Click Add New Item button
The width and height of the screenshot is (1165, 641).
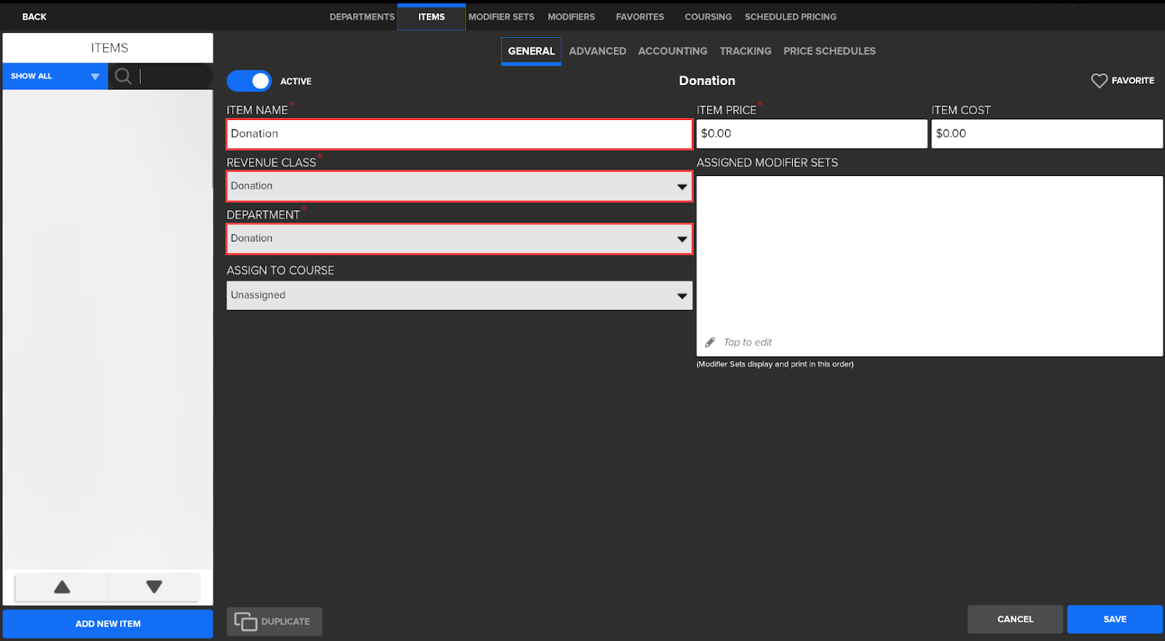(x=108, y=624)
